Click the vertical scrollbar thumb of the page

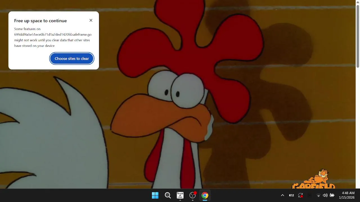pyautogui.click(x=358, y=36)
